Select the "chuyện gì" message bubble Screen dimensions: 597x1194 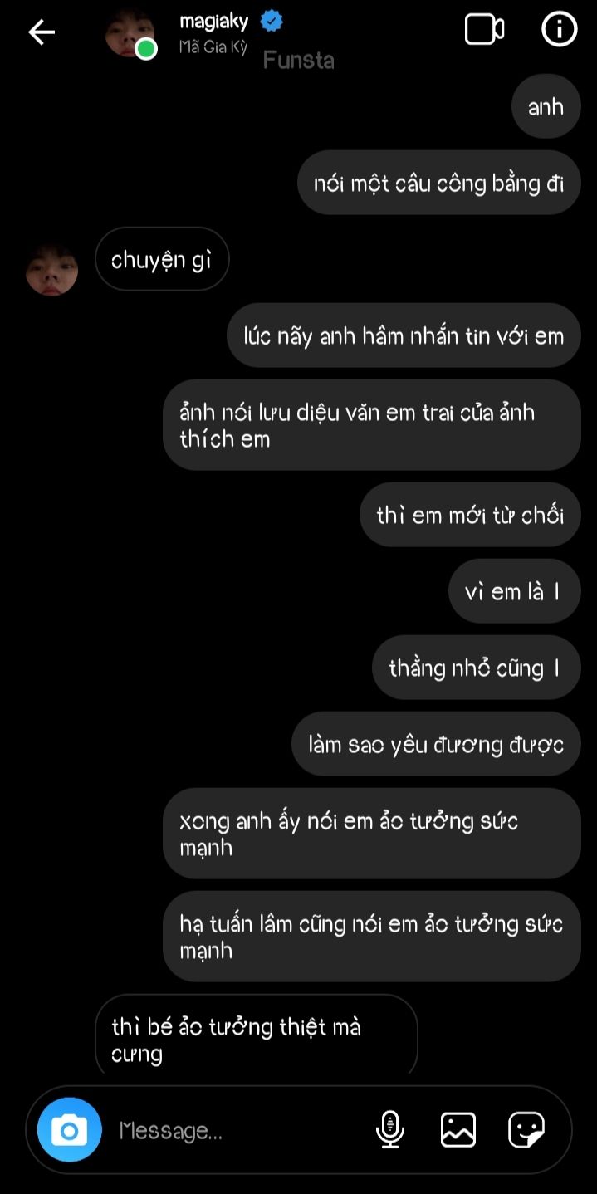(x=162, y=259)
